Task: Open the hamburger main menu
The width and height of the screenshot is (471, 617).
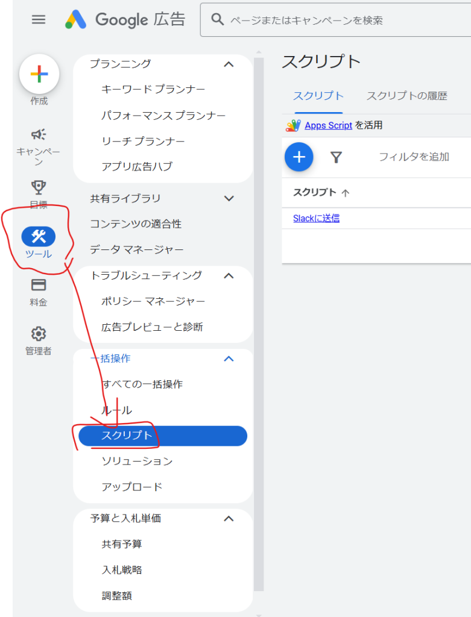Action: 39,20
